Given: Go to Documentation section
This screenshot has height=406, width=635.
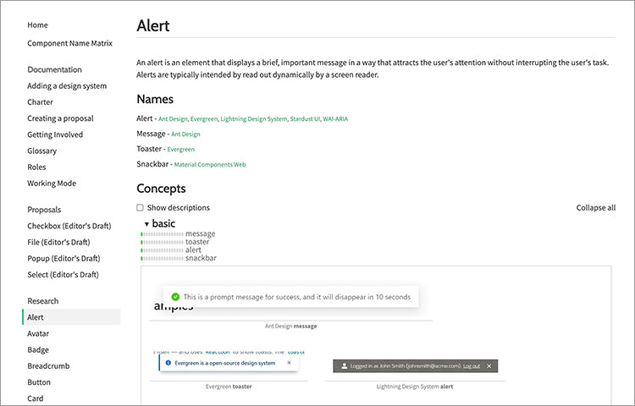Looking at the screenshot, I should click(54, 69).
